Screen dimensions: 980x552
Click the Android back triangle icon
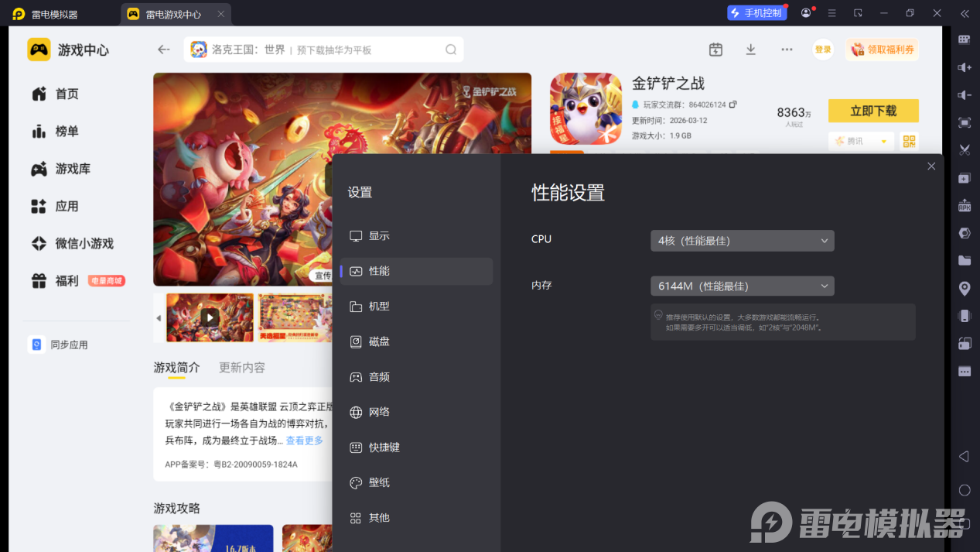coord(965,457)
